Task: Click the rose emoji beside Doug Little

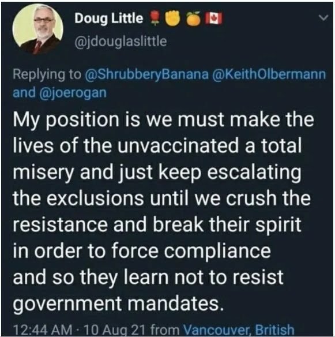Action: 153,18
